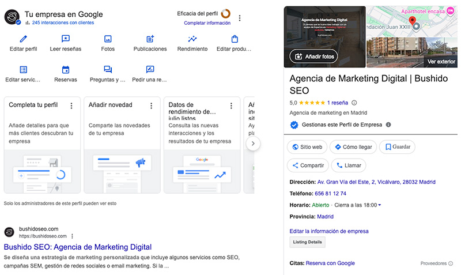Open Fotos image icon

[108, 39]
